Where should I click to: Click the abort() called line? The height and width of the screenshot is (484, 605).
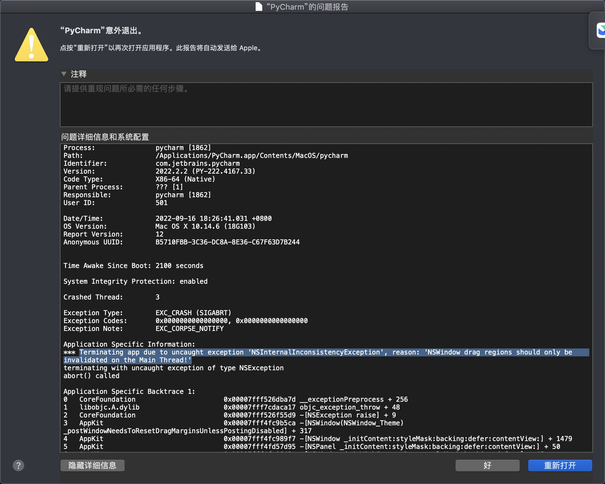pos(91,376)
